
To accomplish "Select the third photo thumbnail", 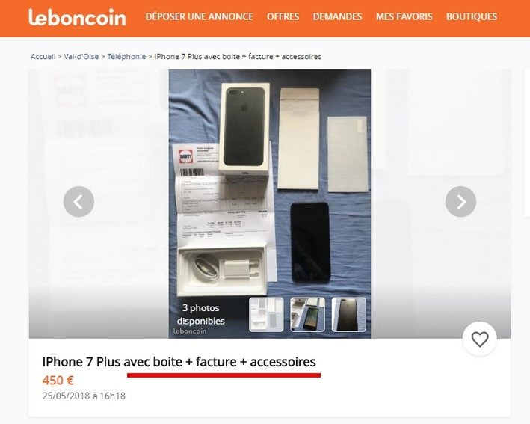I will click(x=349, y=315).
